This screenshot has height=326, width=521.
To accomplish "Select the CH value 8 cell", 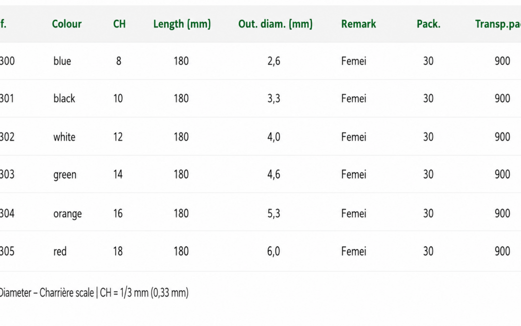I will (119, 61).
